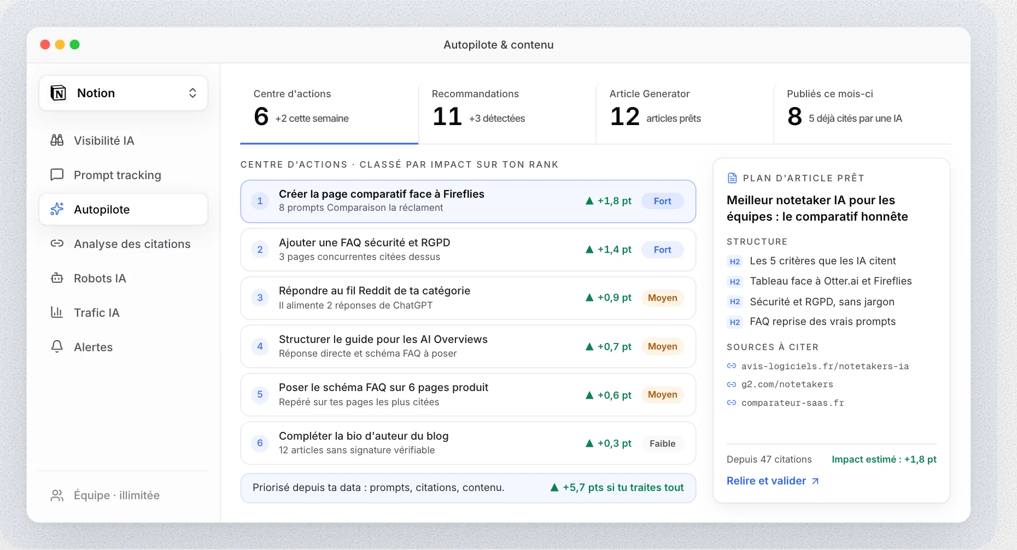The image size is (1017, 550).
Task: Select action Créer la page comparatif face à Fireflies
Action: click(x=468, y=201)
